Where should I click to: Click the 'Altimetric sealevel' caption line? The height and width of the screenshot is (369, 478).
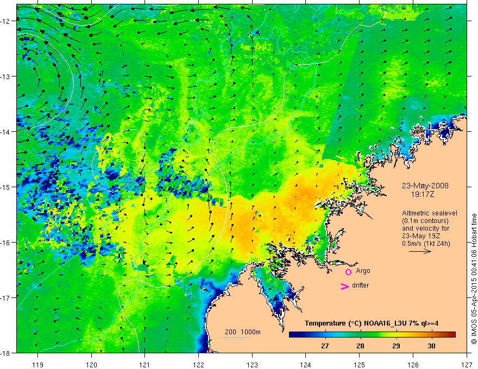430,213
